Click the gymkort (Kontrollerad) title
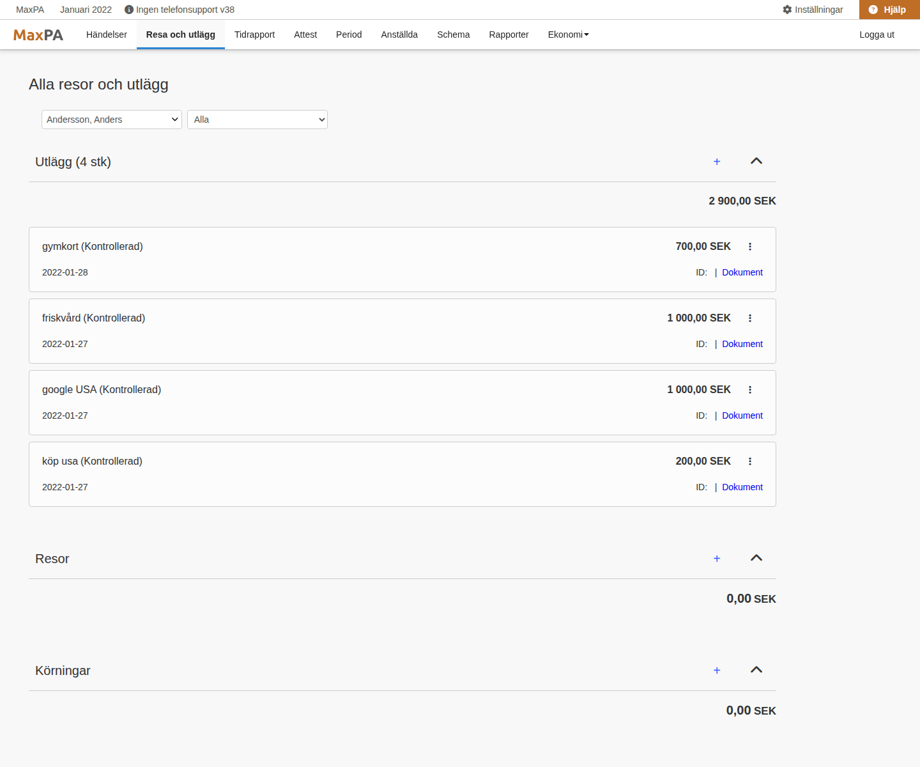Image resolution: width=920 pixels, height=767 pixels. (x=93, y=247)
